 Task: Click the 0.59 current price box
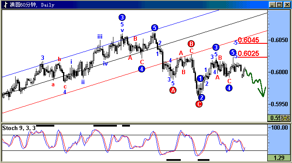point(274,118)
